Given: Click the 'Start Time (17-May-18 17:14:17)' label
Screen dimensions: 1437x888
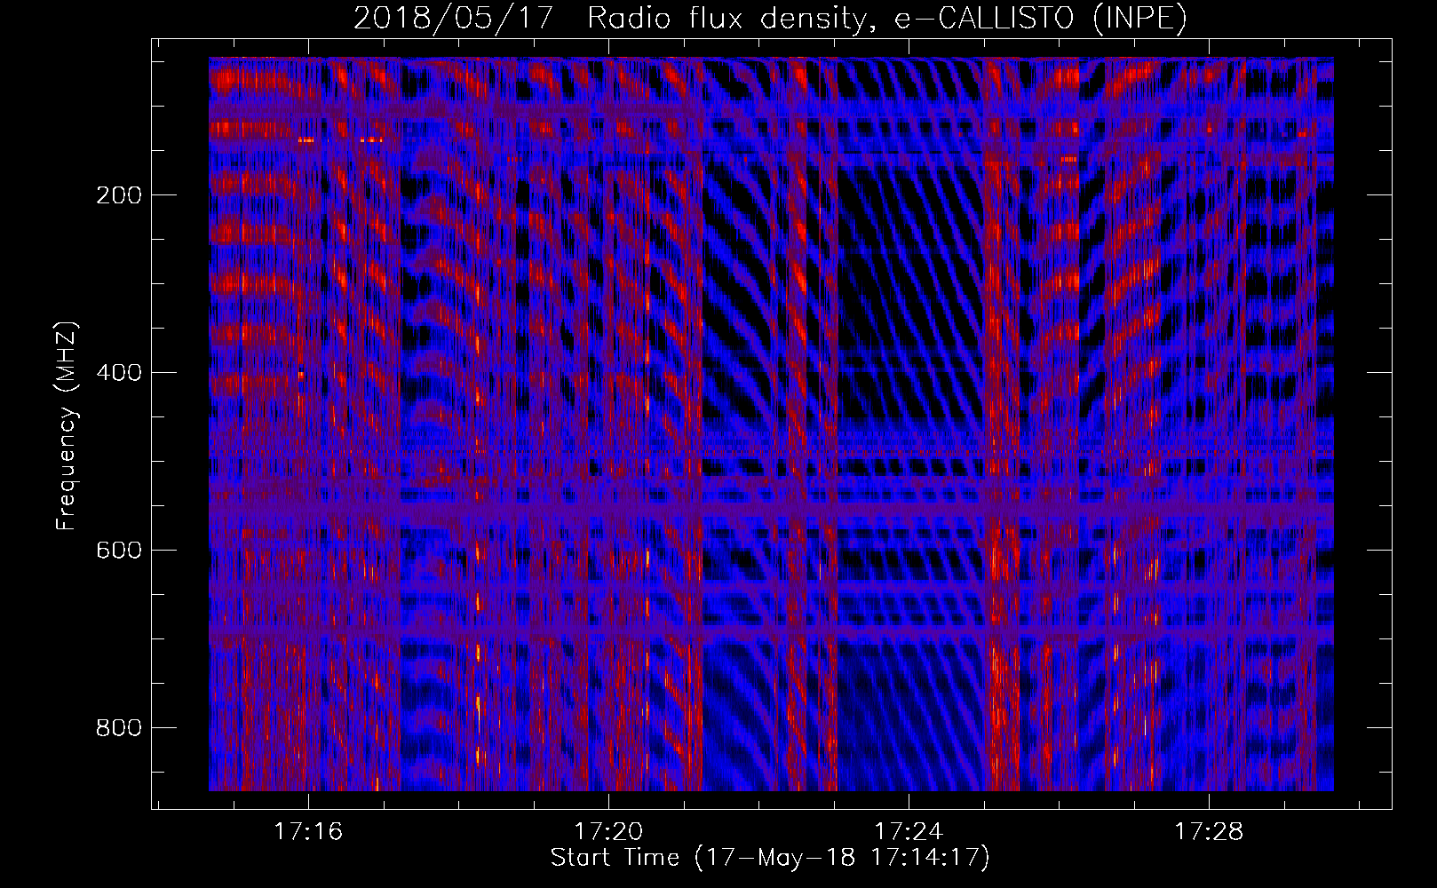Looking at the screenshot, I should point(770,858).
